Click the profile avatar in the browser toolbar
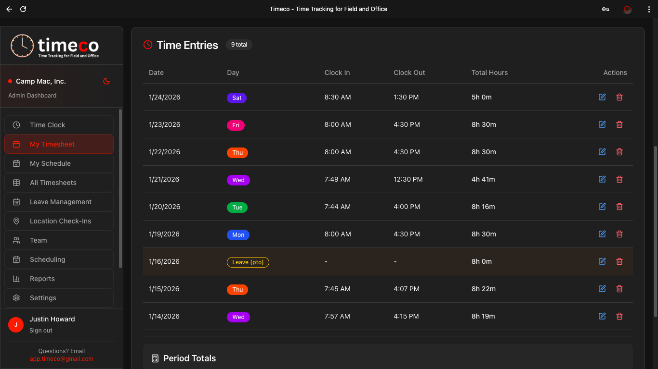This screenshot has height=369, width=658. click(x=627, y=9)
